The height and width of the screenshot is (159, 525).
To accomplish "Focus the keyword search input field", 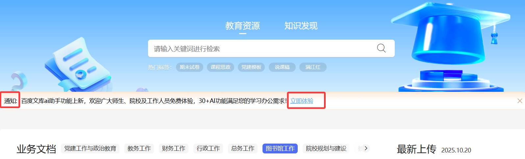I will (260, 49).
